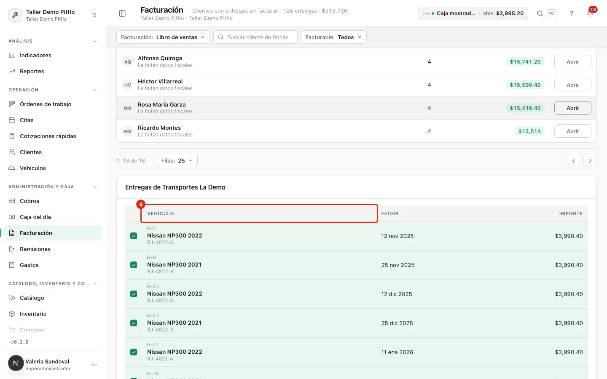
Task: Uncheck the R-17 Nissan NP300 2021 delivery
Action: [134, 323]
